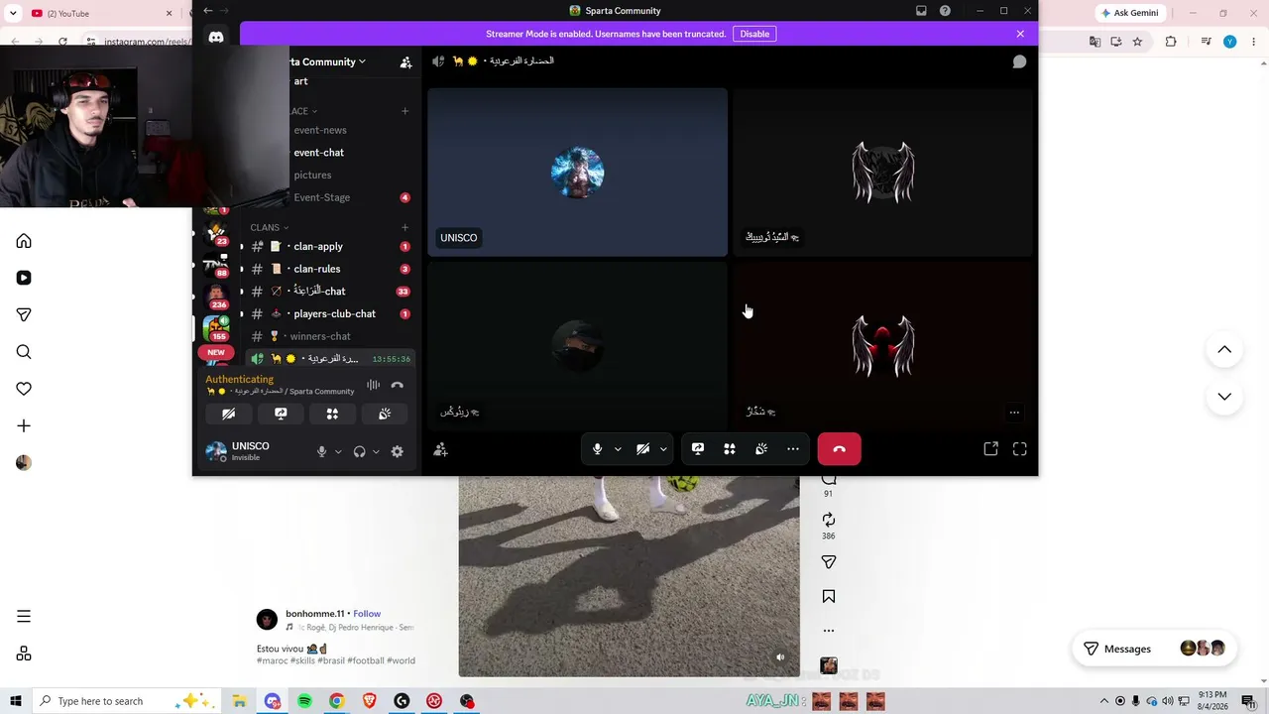
Task: Share screen button in voice status panel
Action: click(281, 414)
